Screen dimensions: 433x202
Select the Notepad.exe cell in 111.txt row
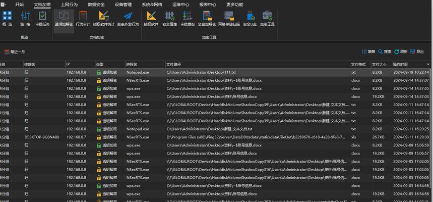pyautogui.click(x=138, y=73)
